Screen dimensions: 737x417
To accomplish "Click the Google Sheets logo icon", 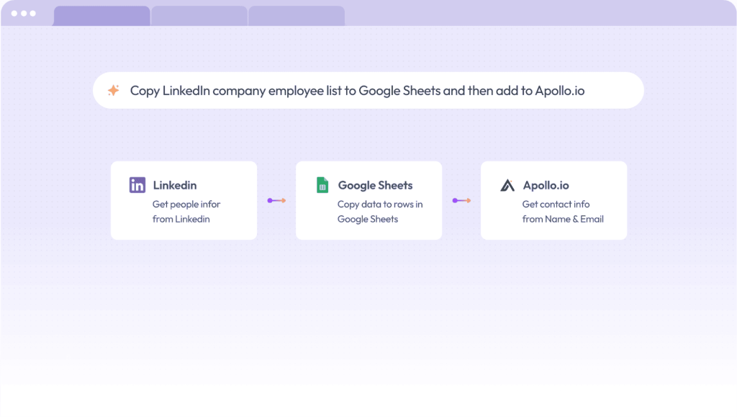I will pos(322,185).
